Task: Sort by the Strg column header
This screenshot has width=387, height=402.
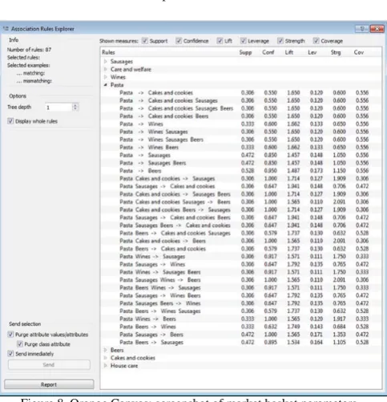Action: [336, 52]
